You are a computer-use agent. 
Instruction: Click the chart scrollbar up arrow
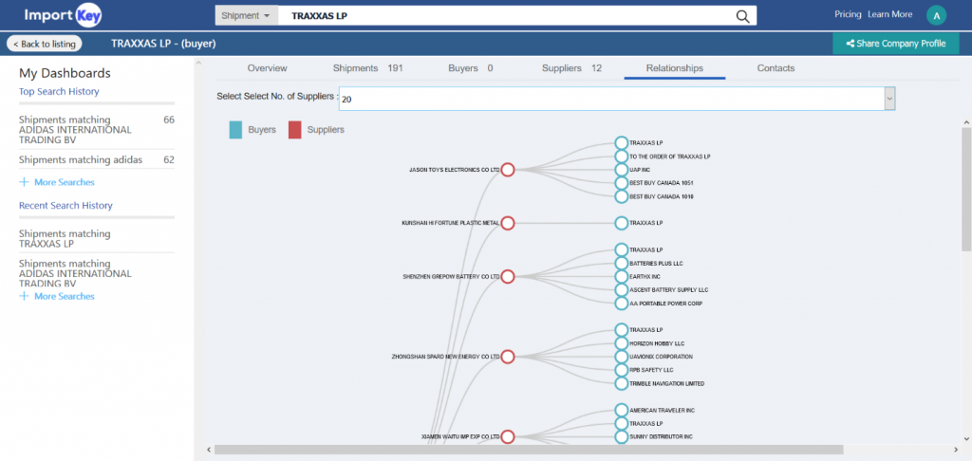click(x=966, y=122)
